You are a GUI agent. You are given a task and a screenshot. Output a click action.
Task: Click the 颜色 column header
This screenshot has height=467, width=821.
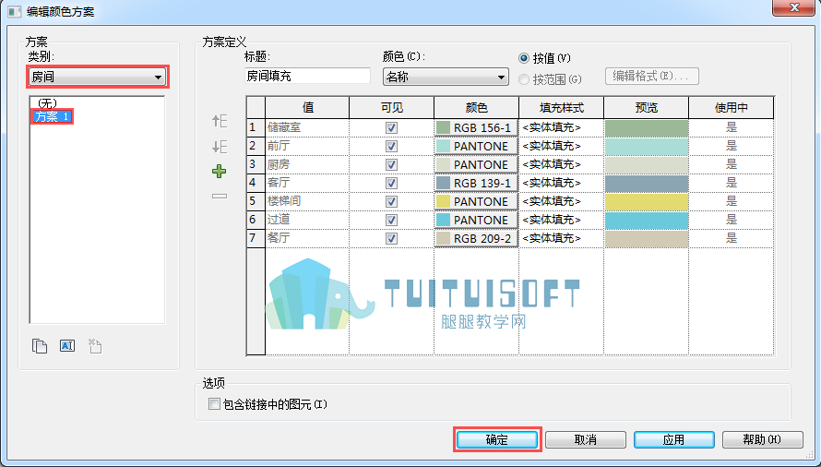pos(477,107)
